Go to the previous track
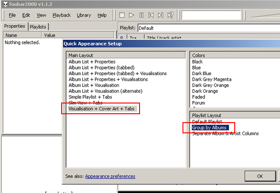The height and width of the screenshot is (193, 280). point(151,15)
